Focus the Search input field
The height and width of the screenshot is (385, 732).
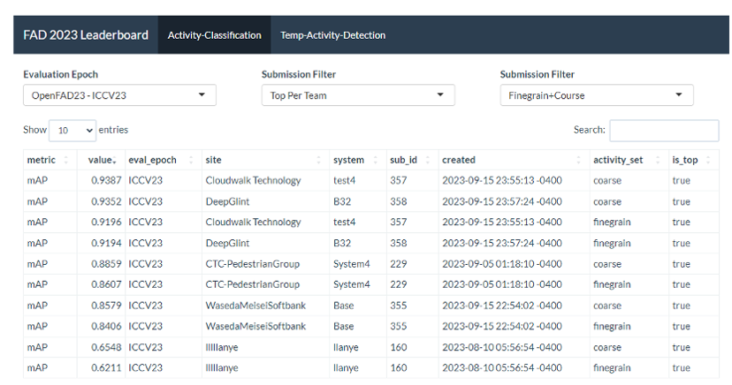coord(664,130)
